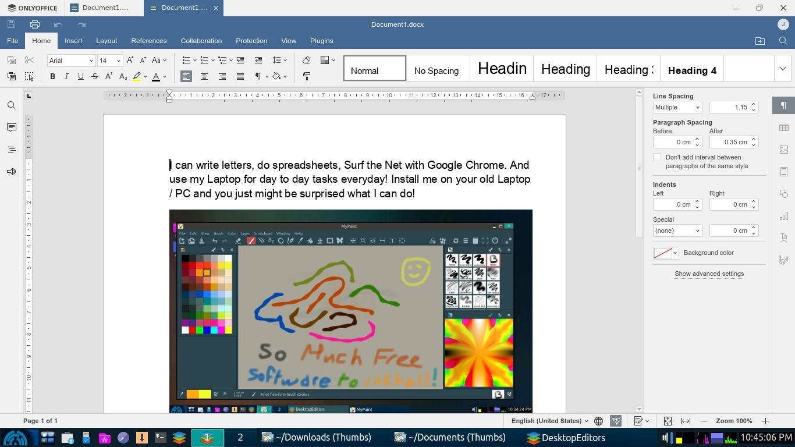Screen dimensions: 795x447
Task: Click the Undo arrow icon
Action: 58,24
